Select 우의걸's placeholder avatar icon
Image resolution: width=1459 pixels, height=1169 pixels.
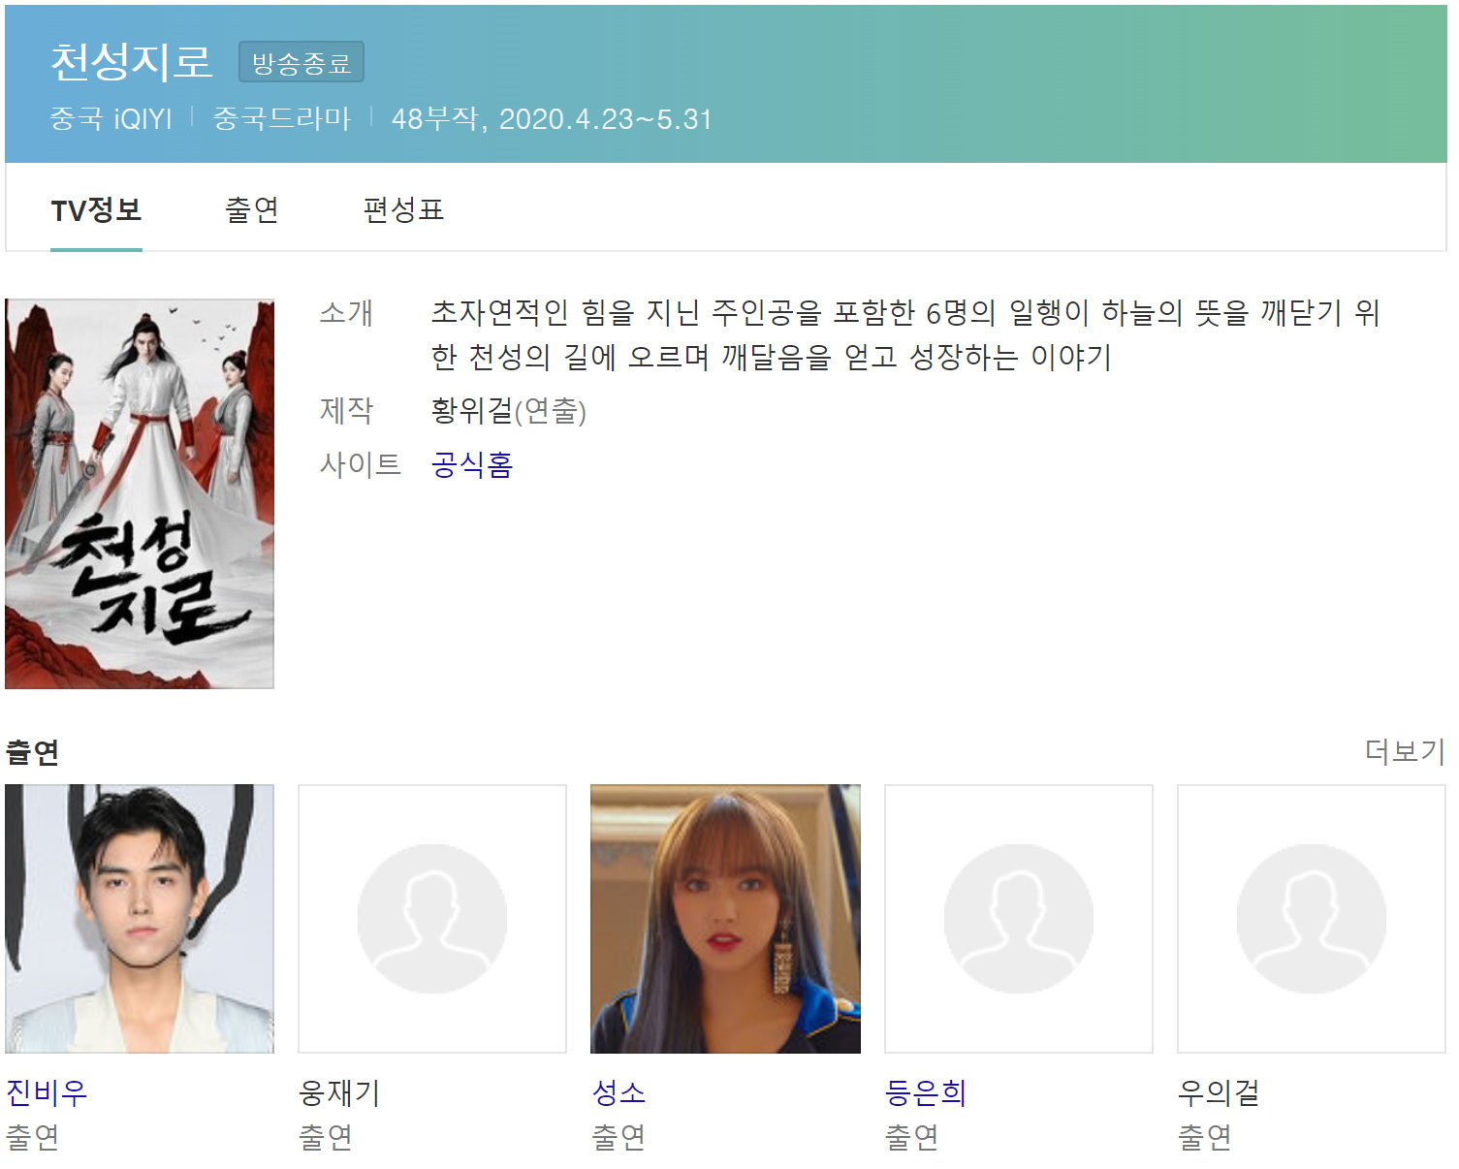1312,919
